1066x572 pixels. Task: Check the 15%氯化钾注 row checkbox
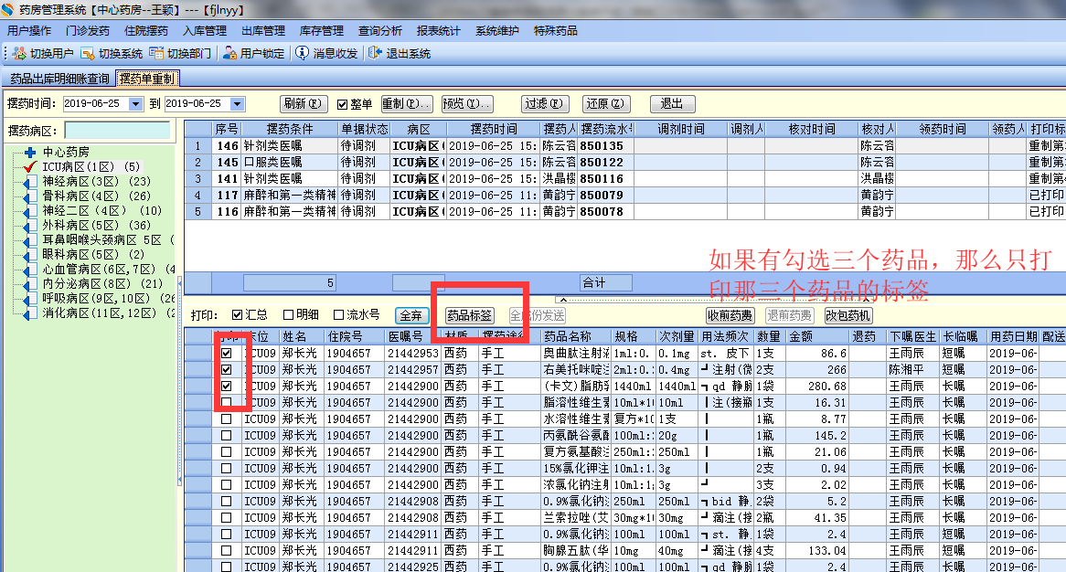(227, 468)
